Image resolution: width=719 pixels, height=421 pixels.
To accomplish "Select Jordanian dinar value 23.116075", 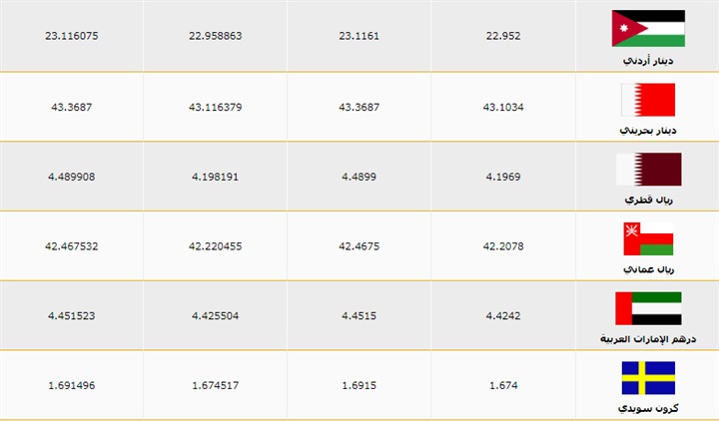I will pyautogui.click(x=71, y=35).
